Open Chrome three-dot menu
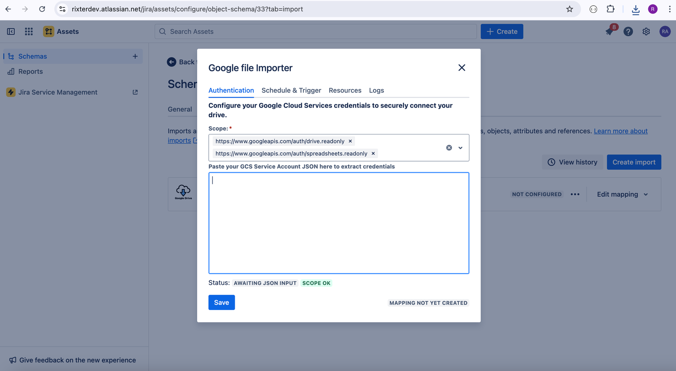Image resolution: width=676 pixels, height=371 pixels. coord(669,9)
